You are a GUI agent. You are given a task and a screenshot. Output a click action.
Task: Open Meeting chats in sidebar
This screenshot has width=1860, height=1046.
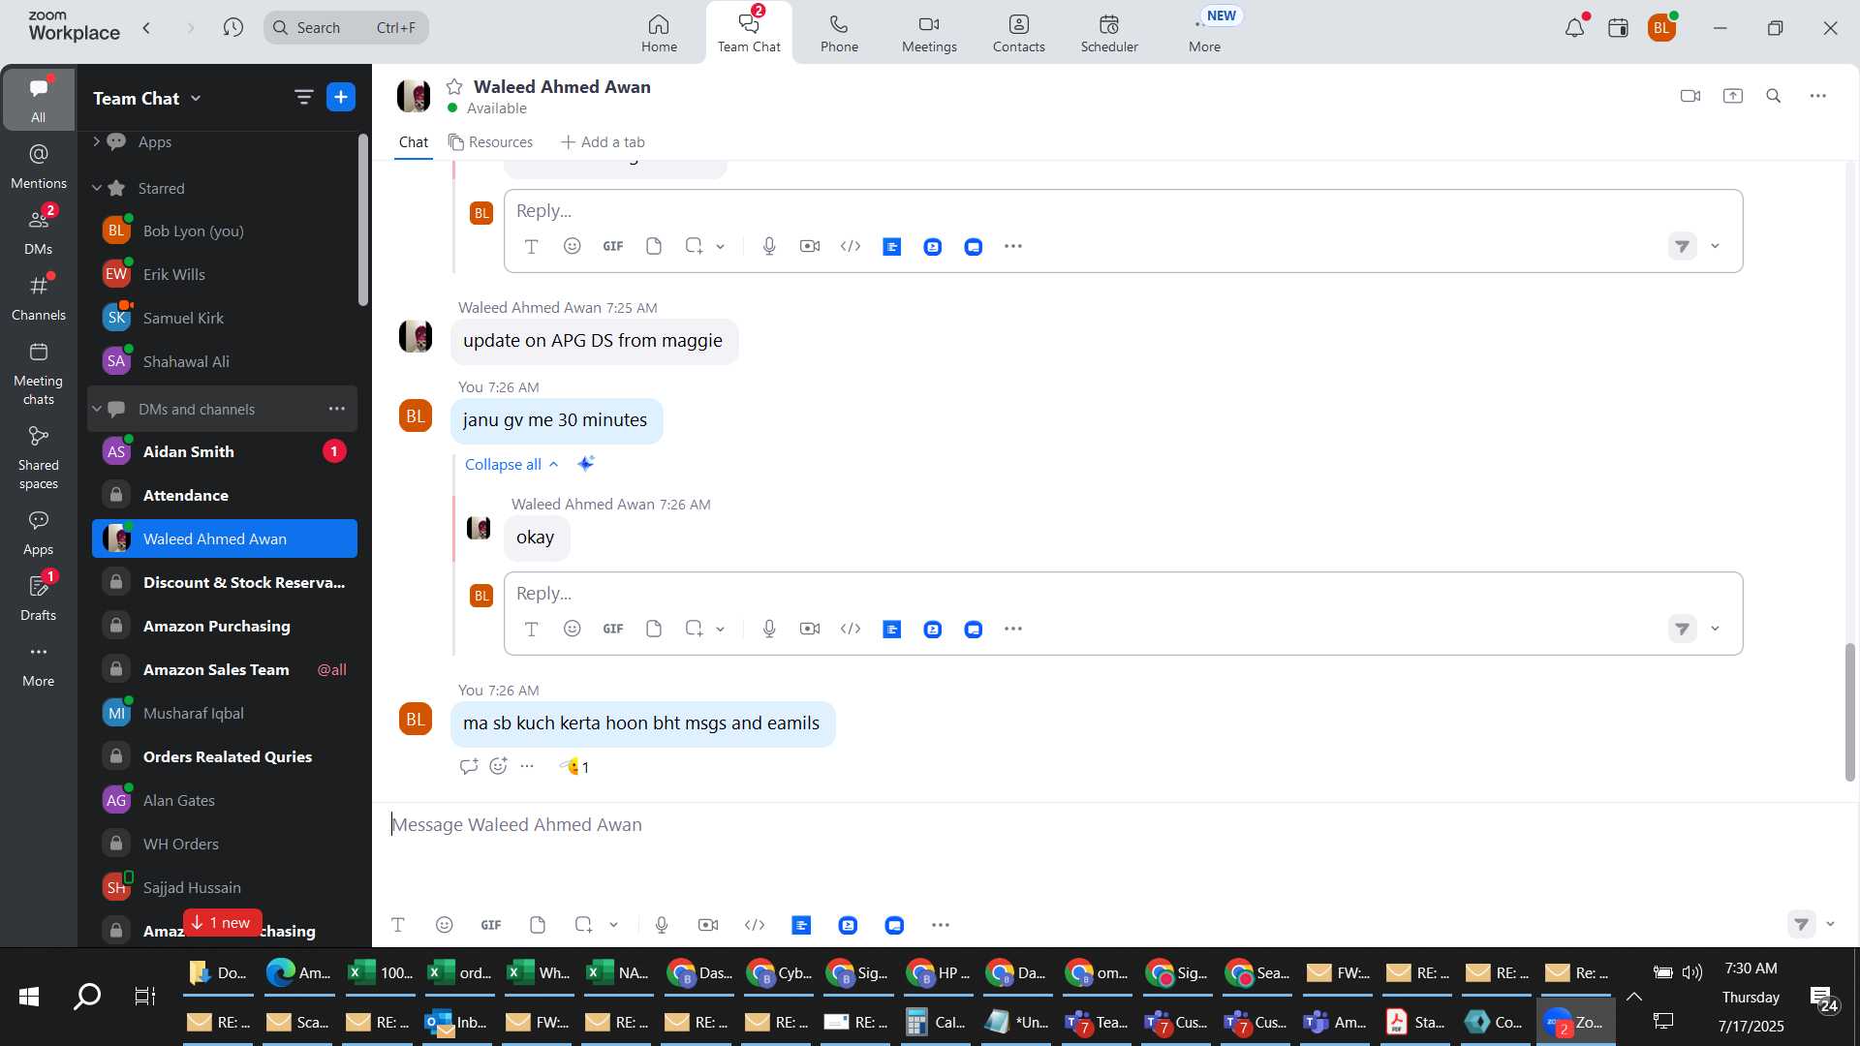38,373
